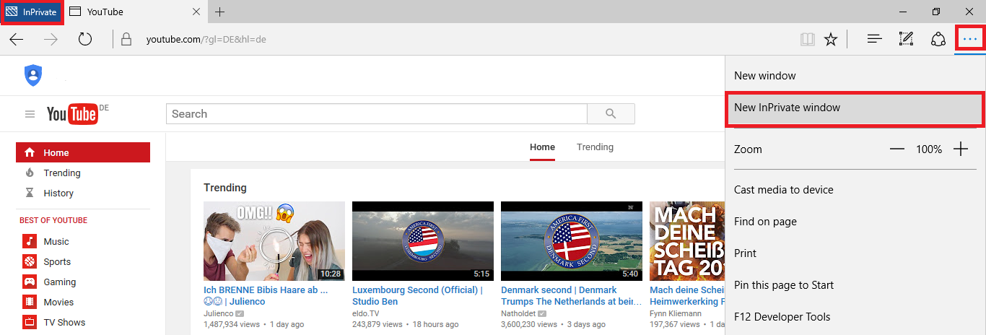Make a Web Note with pen icon
This screenshot has width=986, height=335.
tap(907, 39)
